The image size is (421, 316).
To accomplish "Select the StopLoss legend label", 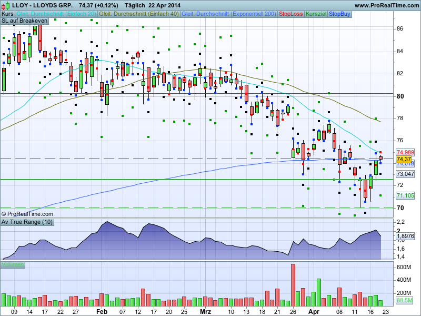I will [291, 14].
